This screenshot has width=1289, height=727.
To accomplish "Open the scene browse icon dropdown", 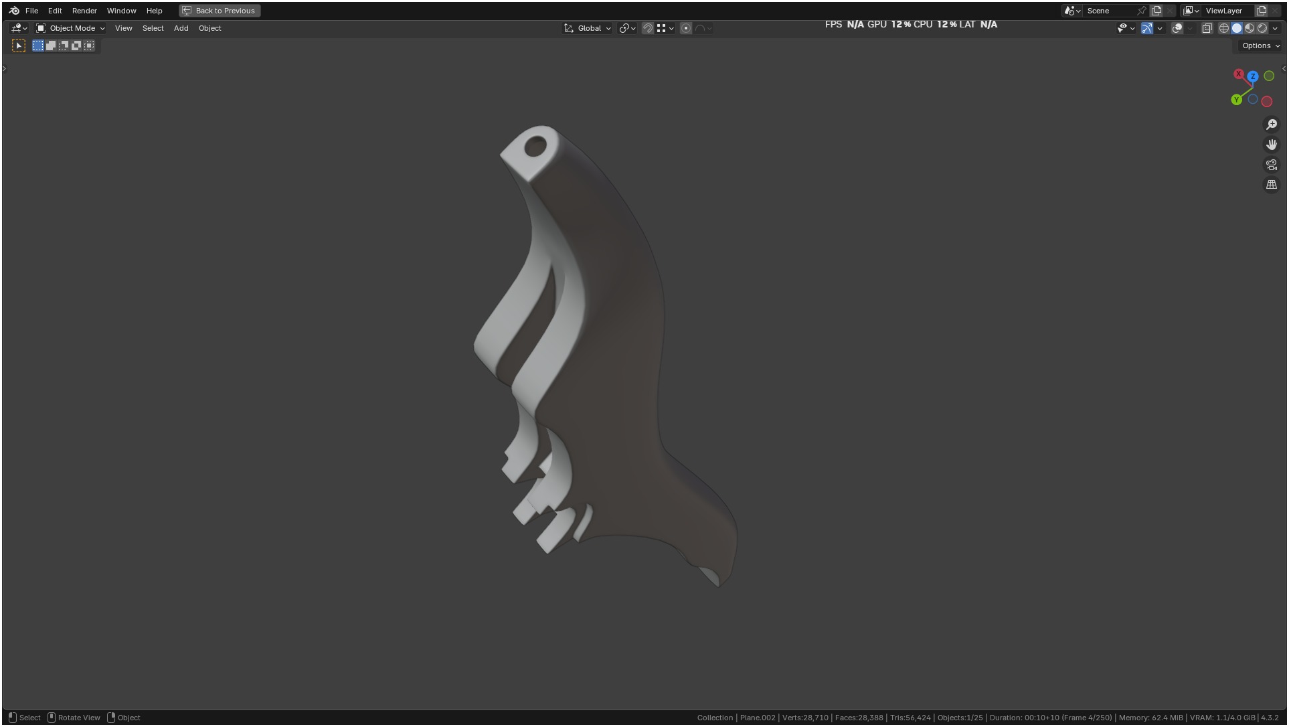I will coord(1073,11).
